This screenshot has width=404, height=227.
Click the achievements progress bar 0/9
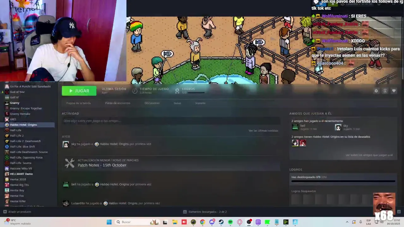(343, 181)
